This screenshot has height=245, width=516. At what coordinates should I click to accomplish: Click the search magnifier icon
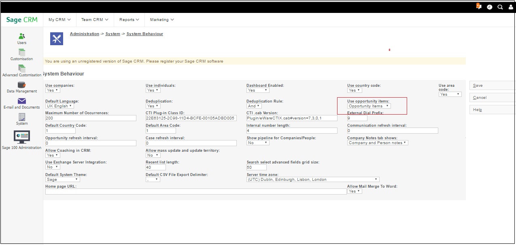click(x=500, y=7)
